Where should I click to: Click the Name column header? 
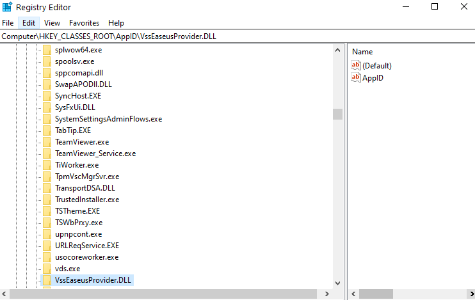pos(362,51)
